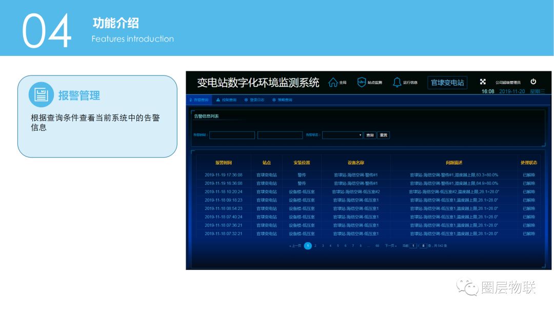The image size is (554, 312).
Task: Go to next page 下一页
Action: tap(390, 246)
